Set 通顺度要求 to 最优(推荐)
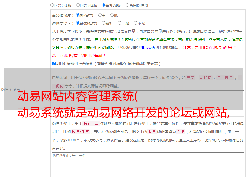This screenshot has width=247, height=178. pos(78,23)
